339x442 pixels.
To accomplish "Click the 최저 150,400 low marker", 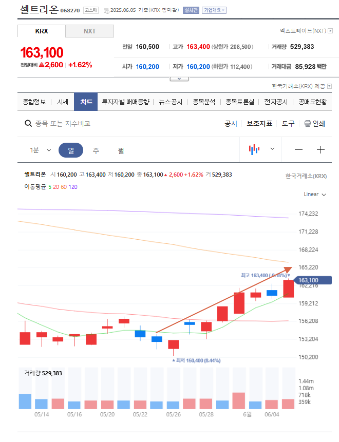I will click(196, 360).
